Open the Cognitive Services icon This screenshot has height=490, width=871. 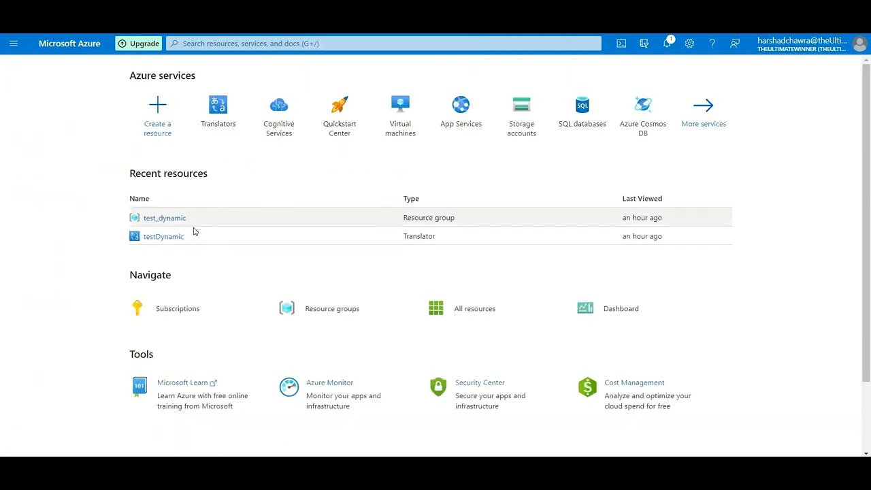click(279, 105)
